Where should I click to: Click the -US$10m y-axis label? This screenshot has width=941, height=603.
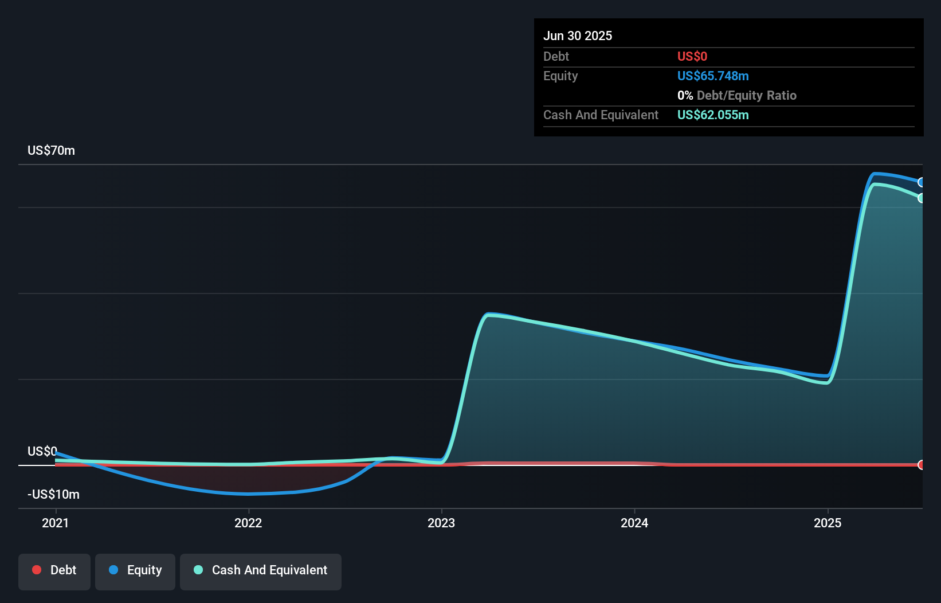tap(54, 494)
